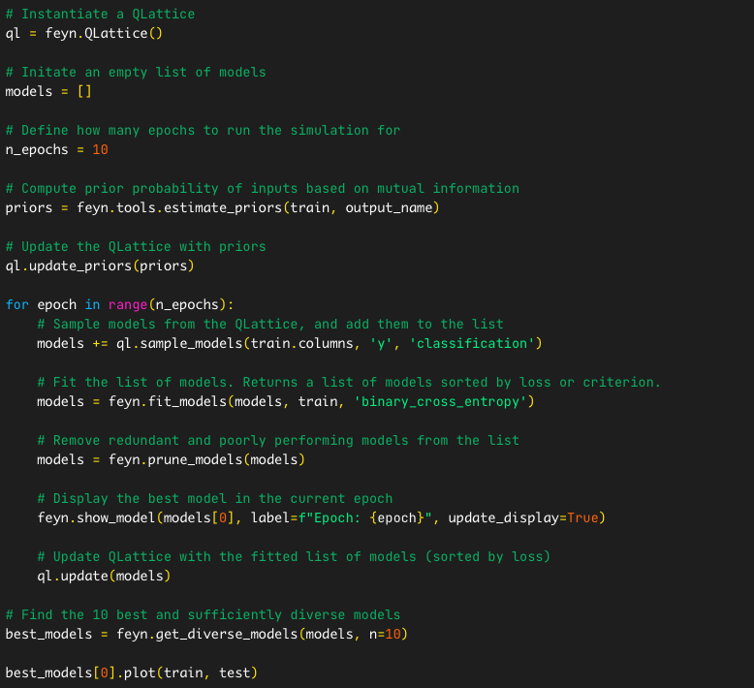The width and height of the screenshot is (754, 688).
Task: Click the comment '# Sample models from the QLattice'
Action: (x=270, y=324)
